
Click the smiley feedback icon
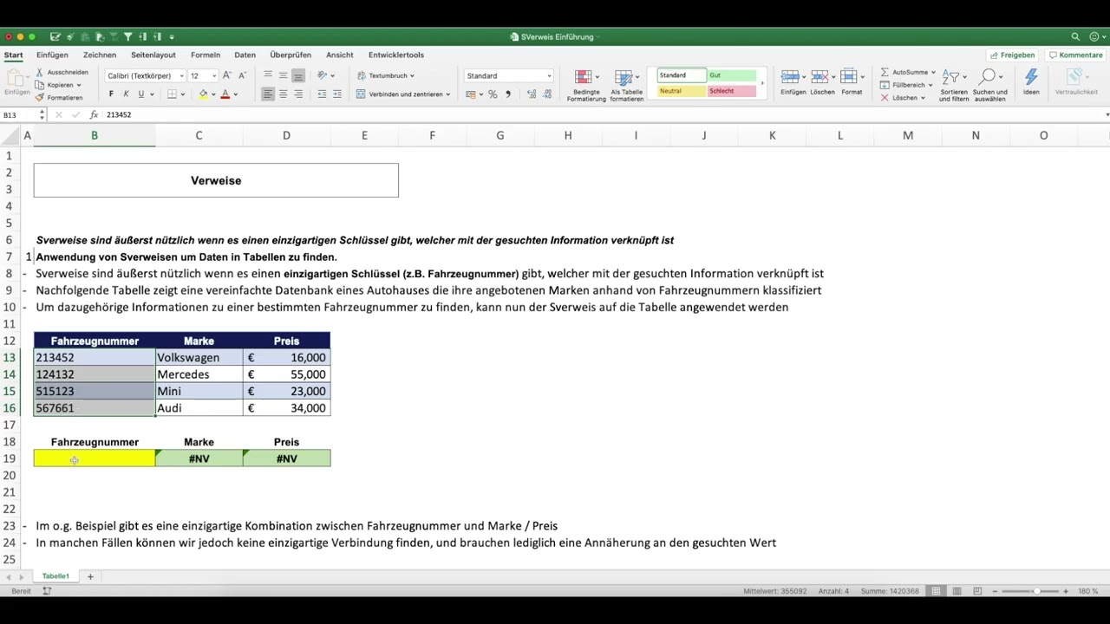(1096, 37)
